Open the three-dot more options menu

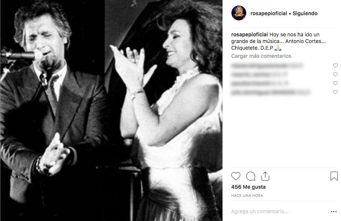click(334, 211)
